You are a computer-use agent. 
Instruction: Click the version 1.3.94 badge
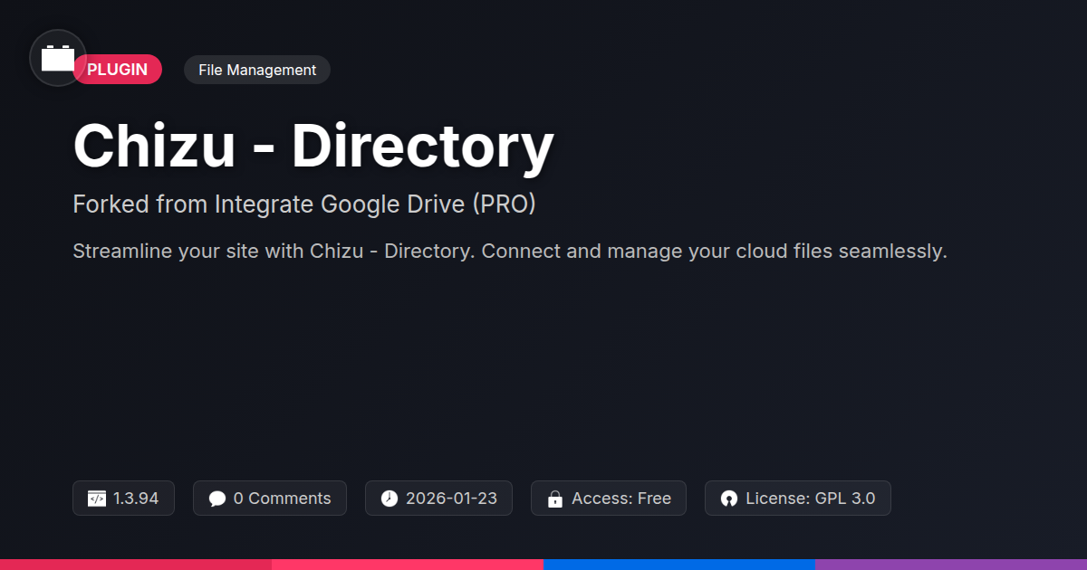pyautogui.click(x=123, y=499)
